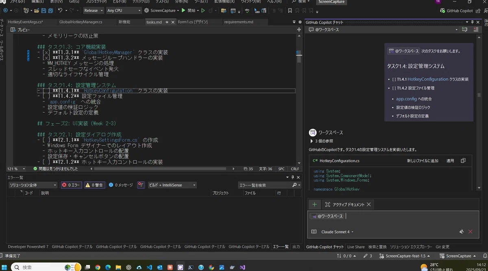
Task: Click the 行: 35 line indicator
Action: click(248, 168)
